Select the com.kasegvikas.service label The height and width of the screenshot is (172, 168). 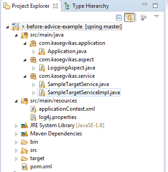pyautogui.click(x=67, y=76)
